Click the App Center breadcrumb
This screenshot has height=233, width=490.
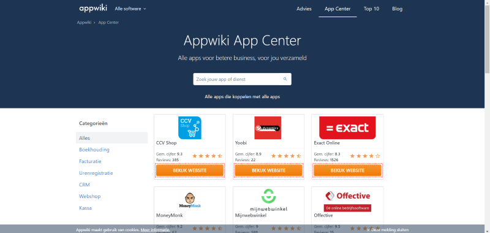coord(108,23)
